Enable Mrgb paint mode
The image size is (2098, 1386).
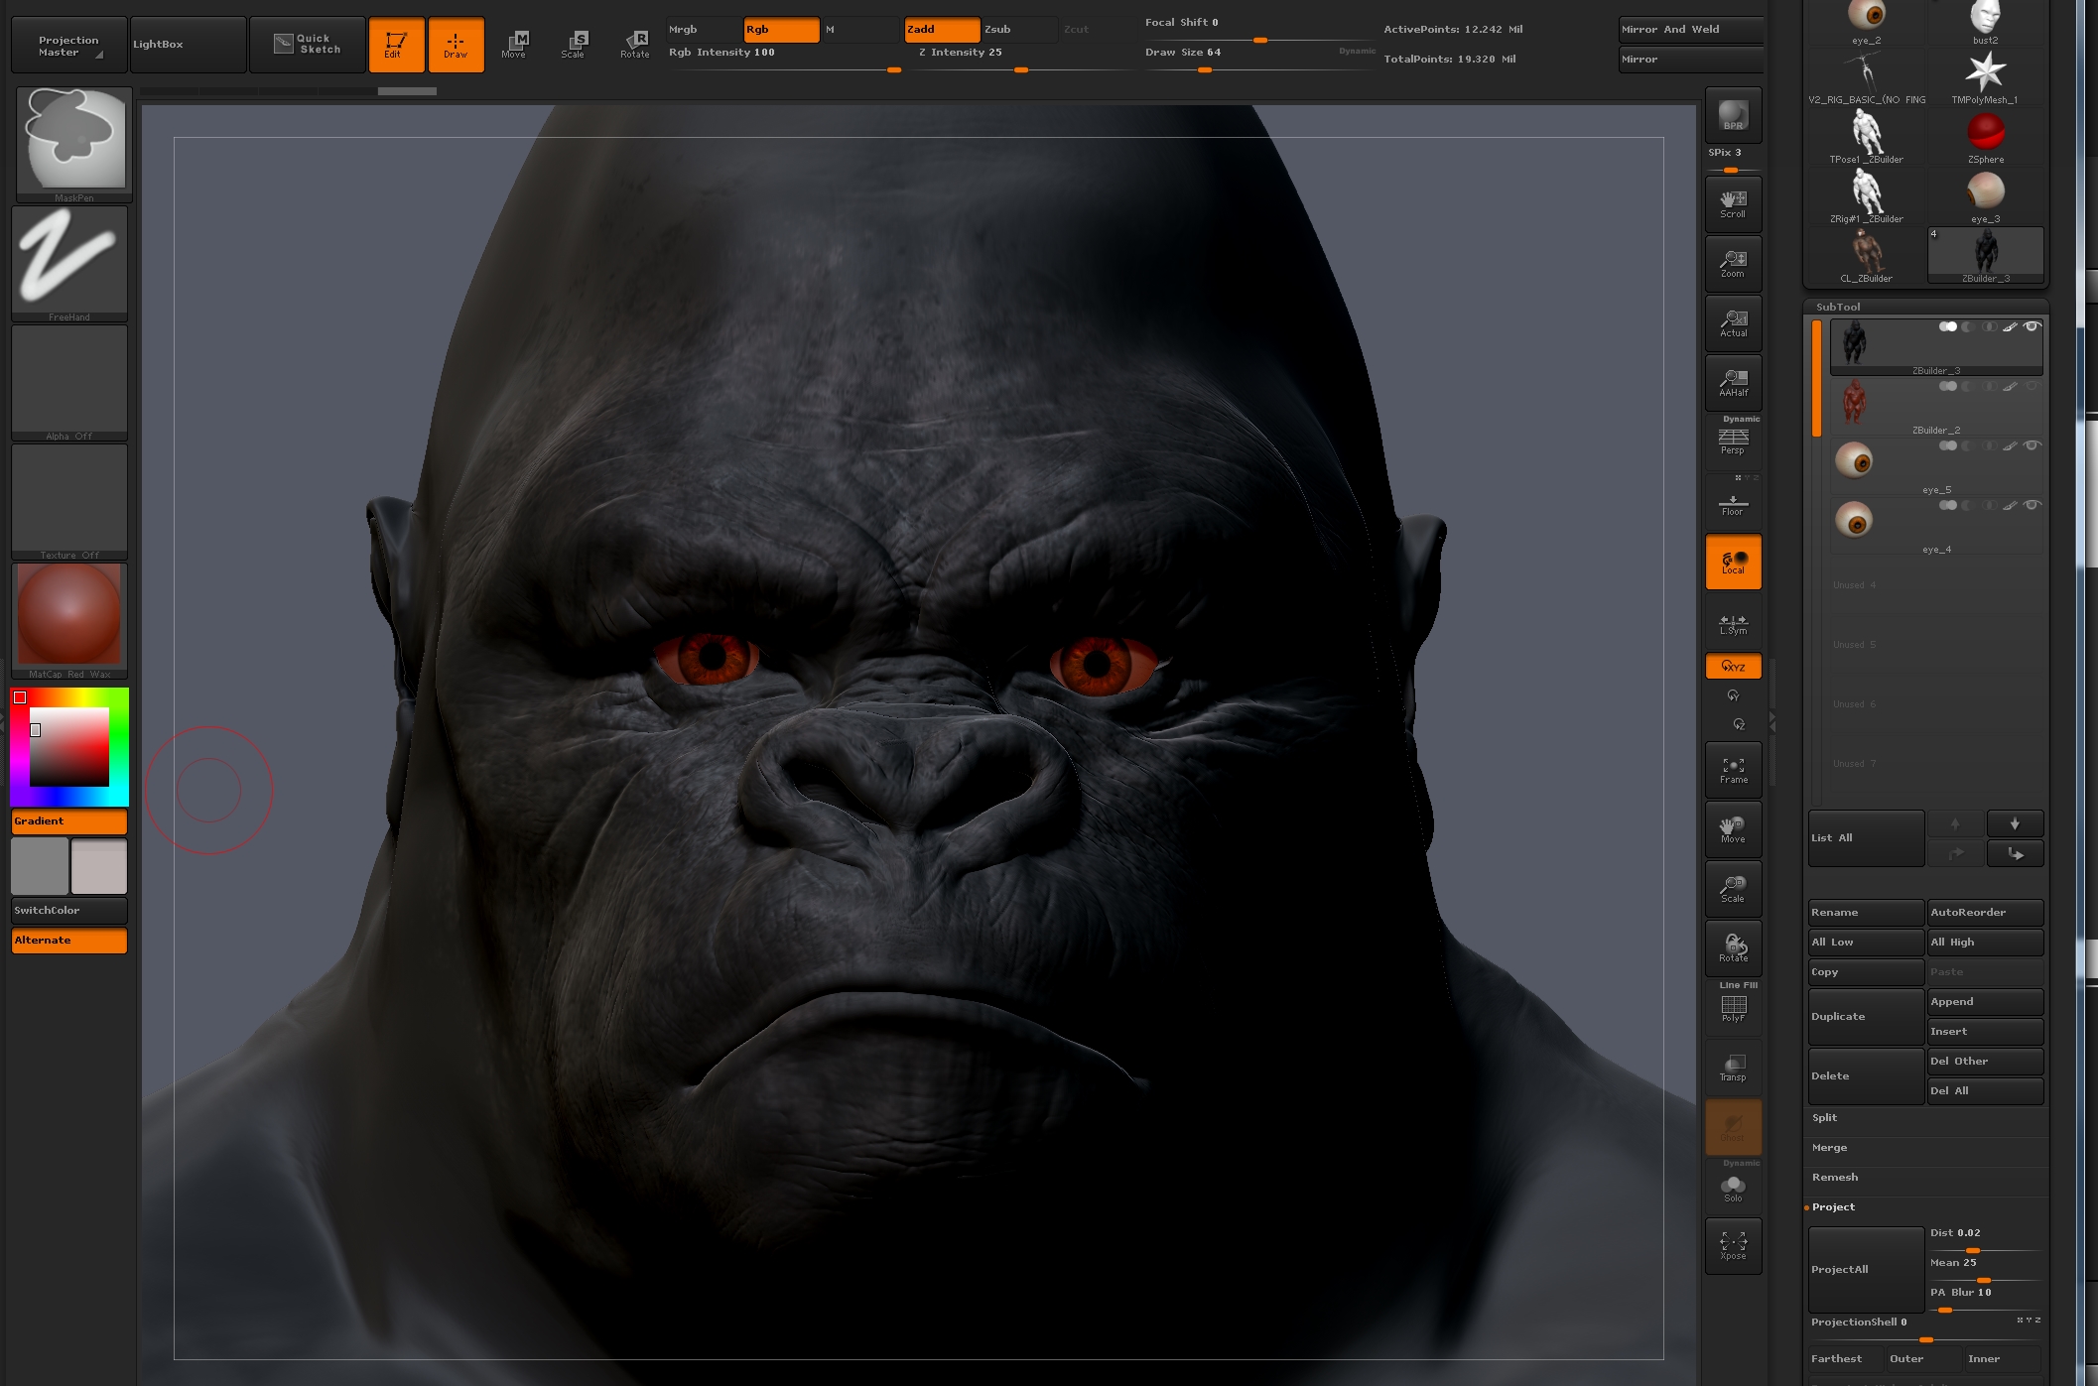(x=705, y=30)
